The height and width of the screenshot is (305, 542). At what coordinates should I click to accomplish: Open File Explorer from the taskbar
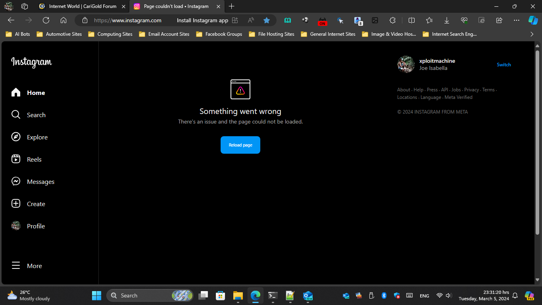click(238, 295)
